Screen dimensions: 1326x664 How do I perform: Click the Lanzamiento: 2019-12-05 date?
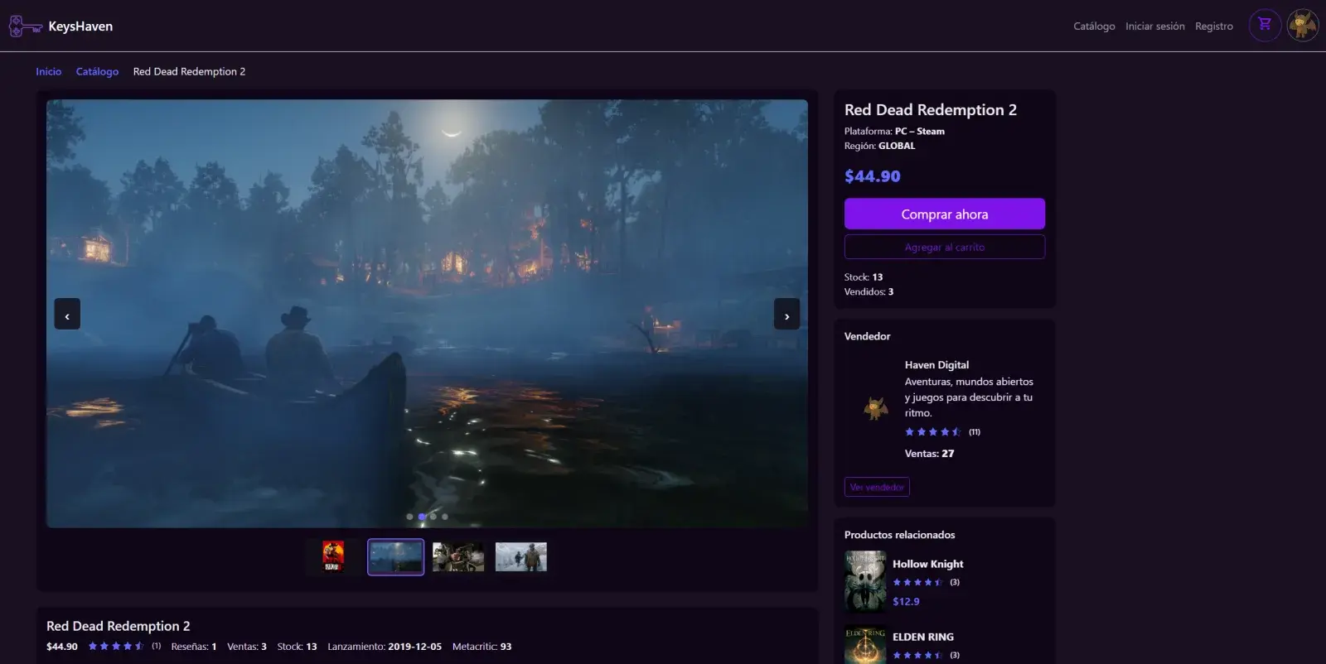pos(385,647)
